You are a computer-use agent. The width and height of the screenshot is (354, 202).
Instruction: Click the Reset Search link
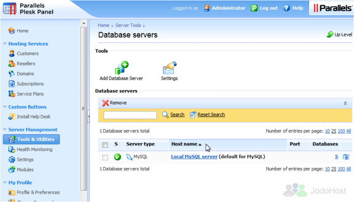[212, 114]
